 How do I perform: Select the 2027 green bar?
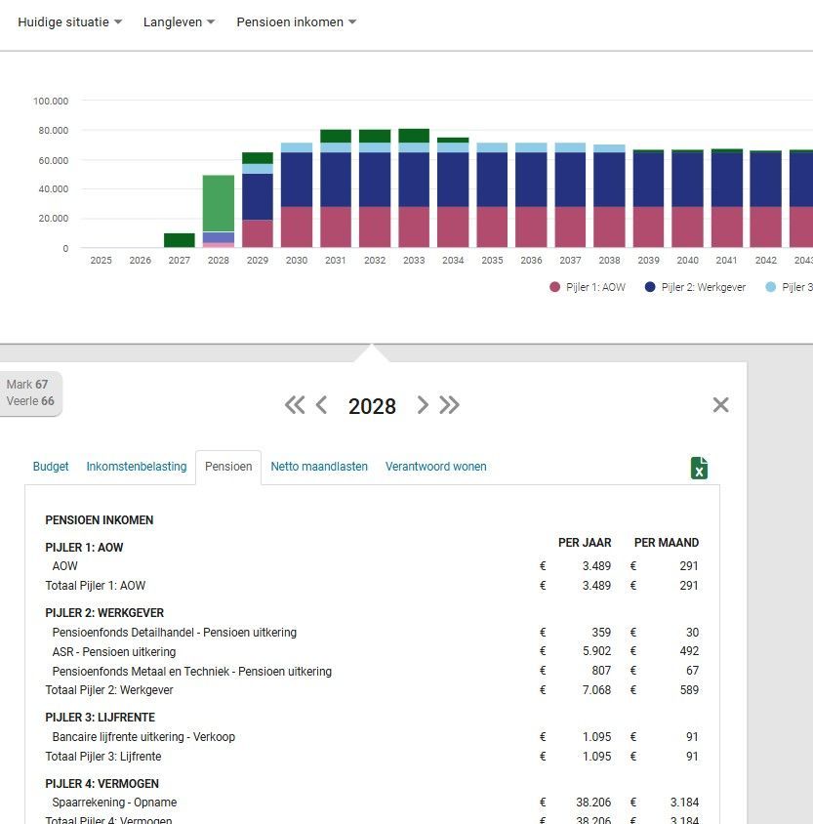[x=180, y=240]
